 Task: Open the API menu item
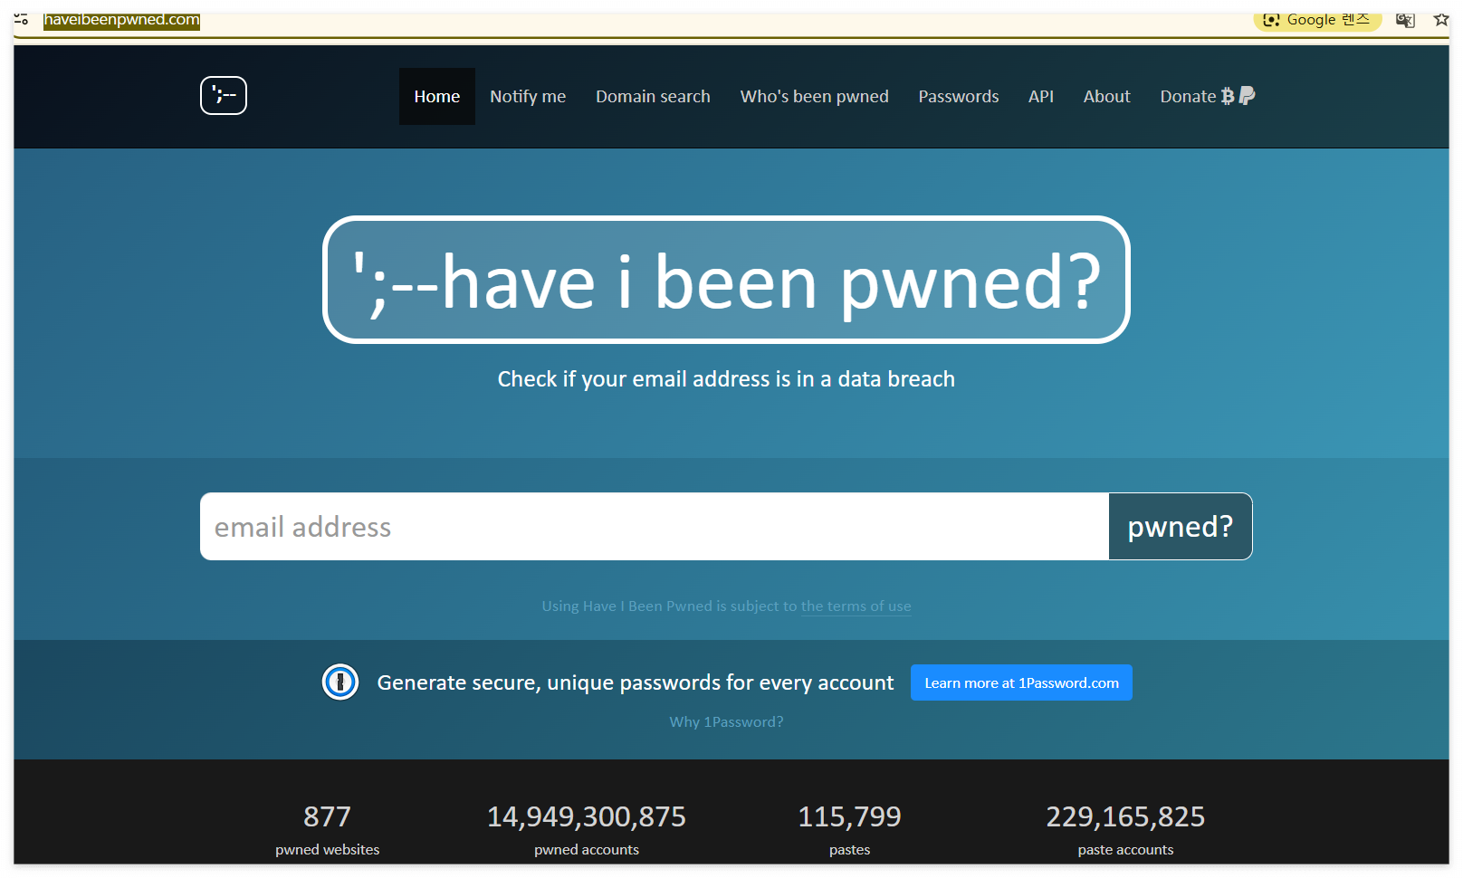tap(1041, 96)
